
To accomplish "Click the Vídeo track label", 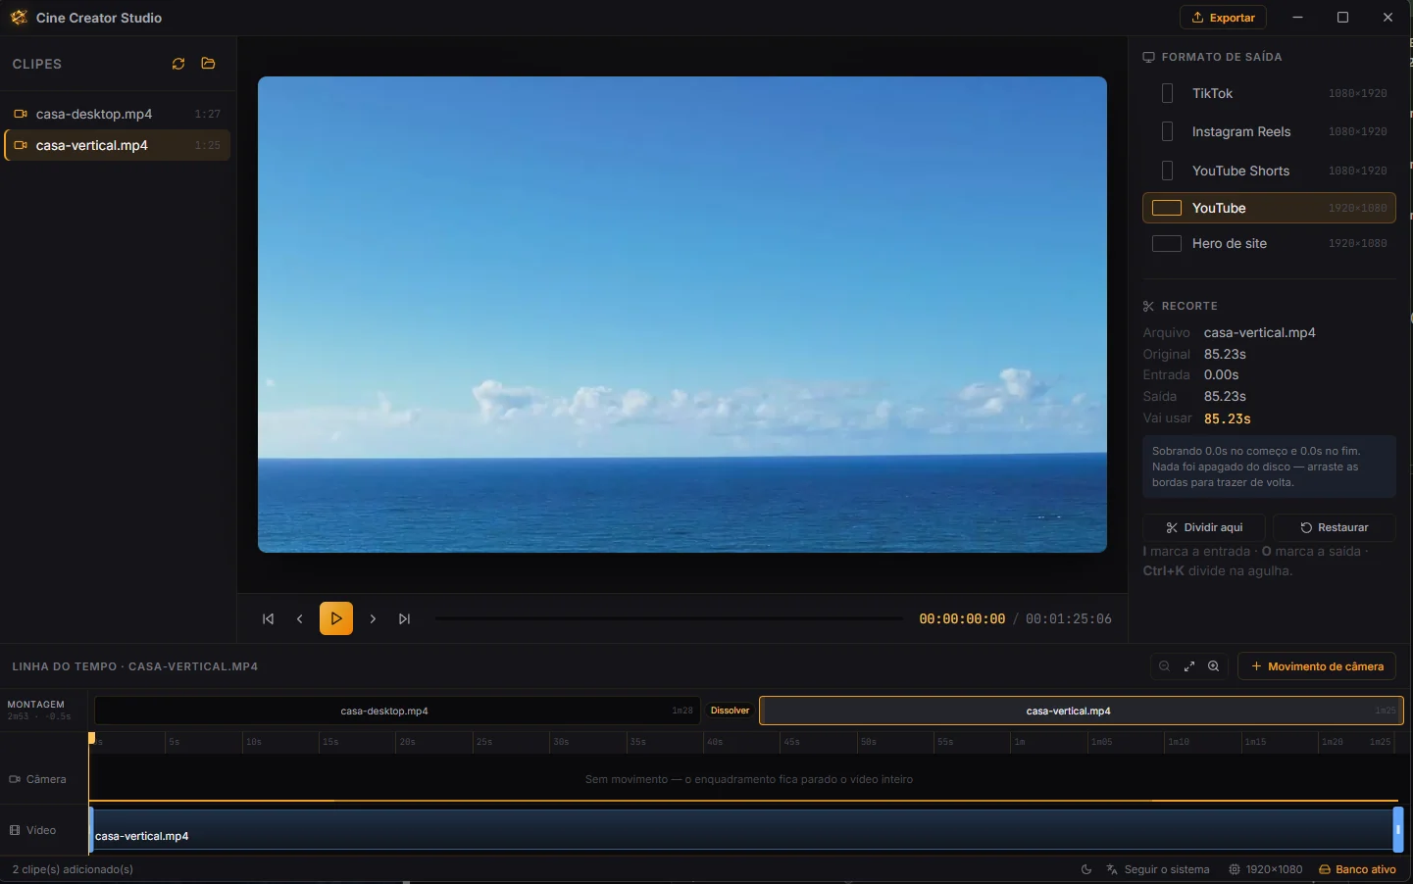I will point(33,830).
